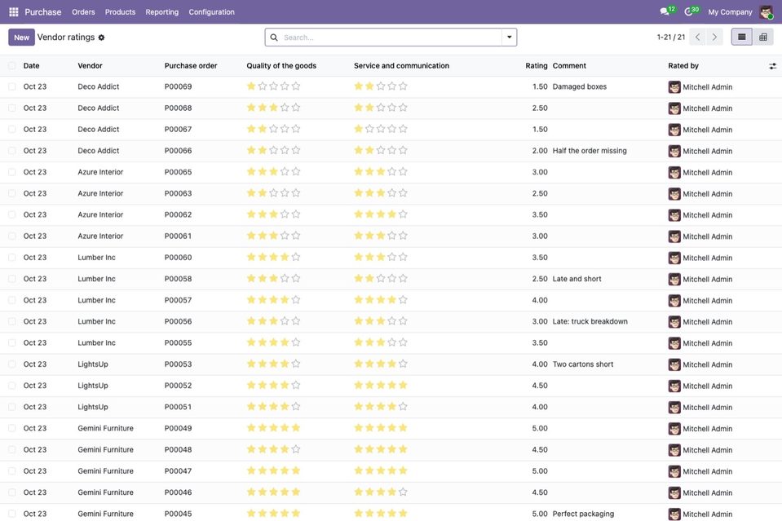Click the 1-21 / 21 pager counter
This screenshot has height=521, width=782.
pyautogui.click(x=671, y=38)
